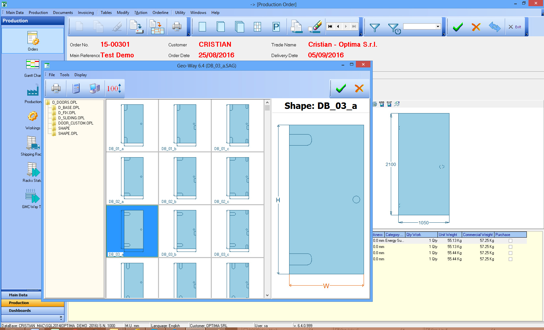Select the triple stacked sheets icon
544x330 pixels.
(x=239, y=27)
